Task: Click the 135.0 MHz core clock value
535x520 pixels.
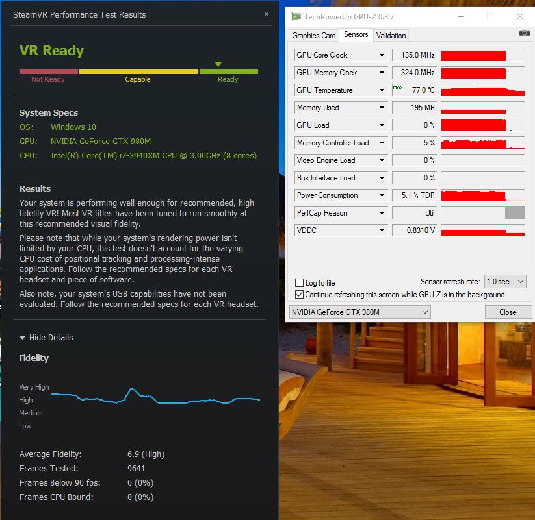Action: point(414,55)
